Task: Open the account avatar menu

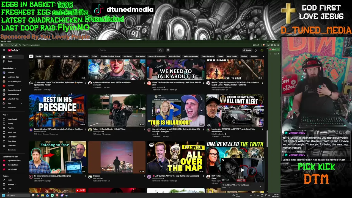Action: point(262,50)
